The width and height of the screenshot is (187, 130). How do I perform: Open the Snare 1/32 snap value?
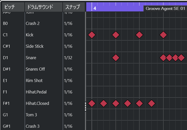click(x=68, y=58)
